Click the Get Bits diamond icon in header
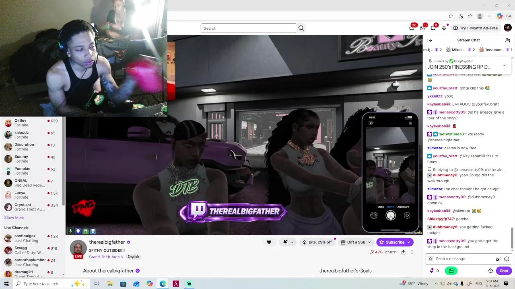The image size is (515, 289). 444,28
